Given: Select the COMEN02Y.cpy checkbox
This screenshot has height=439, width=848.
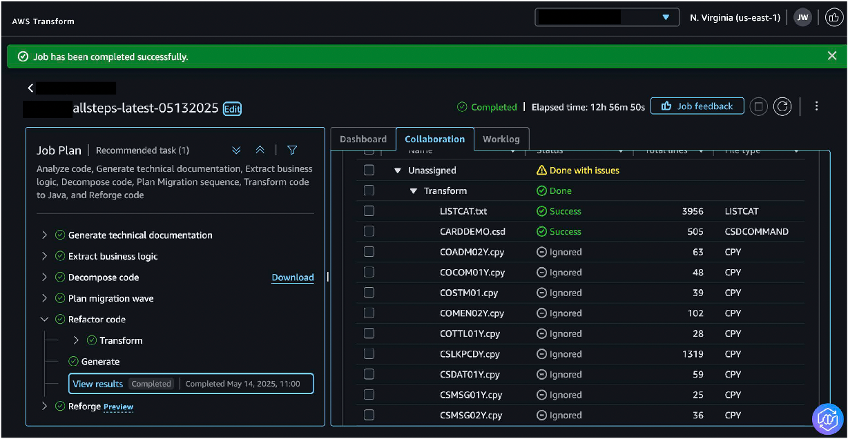Looking at the screenshot, I should [369, 313].
